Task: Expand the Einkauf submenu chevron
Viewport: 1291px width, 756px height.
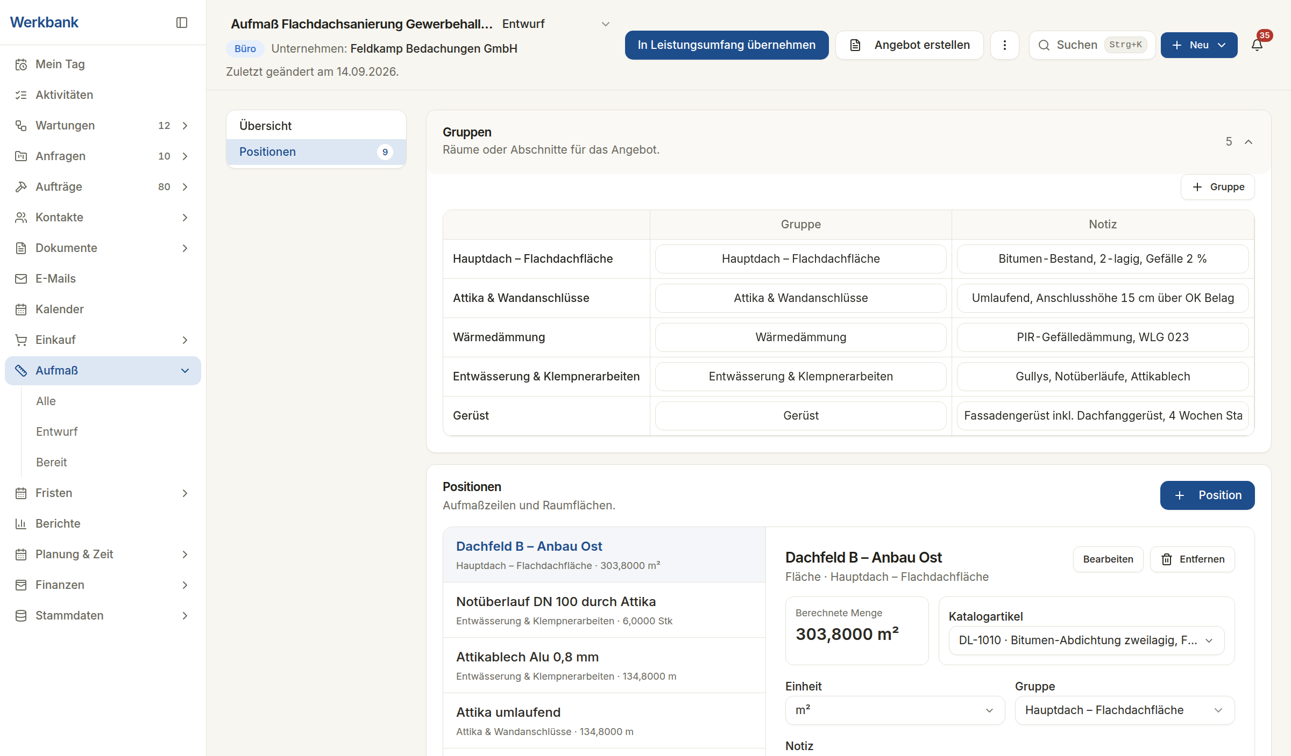Action: 185,340
